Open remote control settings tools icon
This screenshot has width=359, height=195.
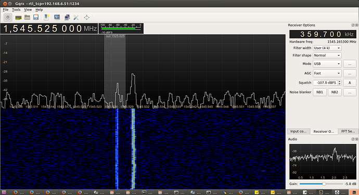[x=76, y=17]
